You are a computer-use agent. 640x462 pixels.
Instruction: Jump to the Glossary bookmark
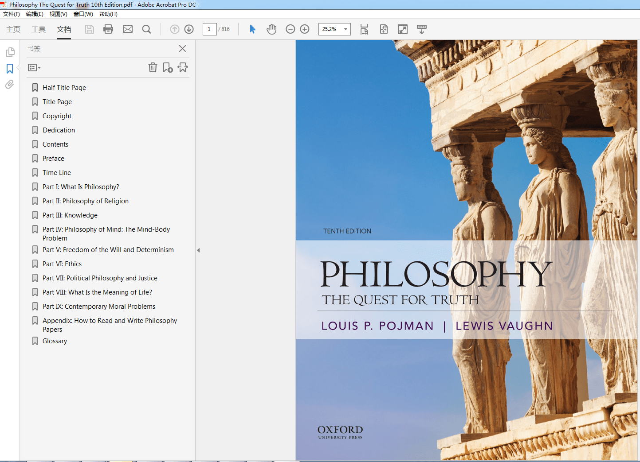point(55,341)
